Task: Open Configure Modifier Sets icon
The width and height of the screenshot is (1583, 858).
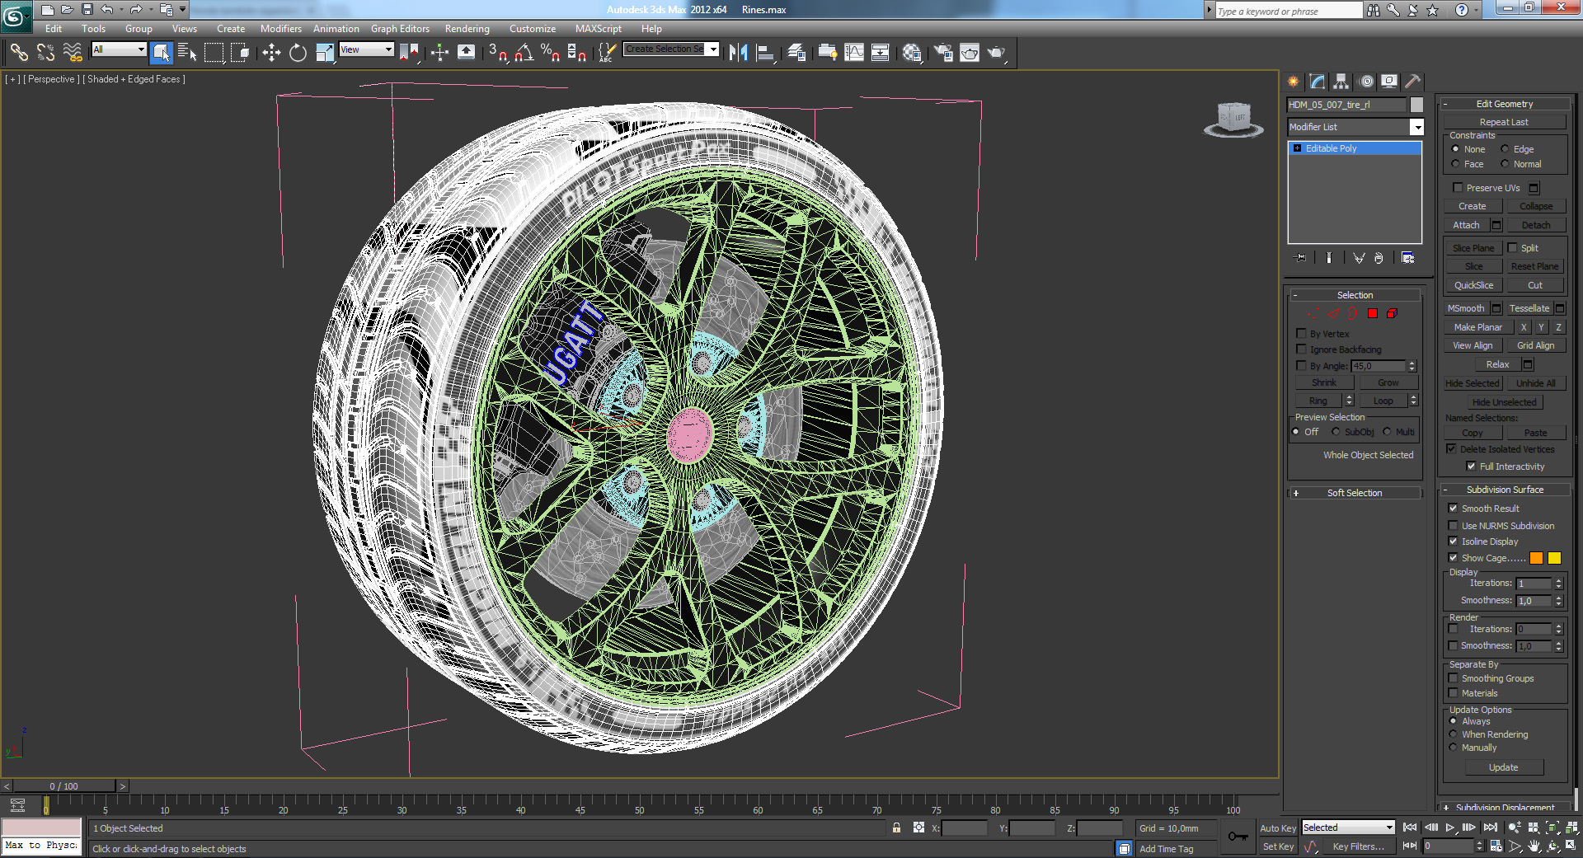Action: pos(1407,258)
